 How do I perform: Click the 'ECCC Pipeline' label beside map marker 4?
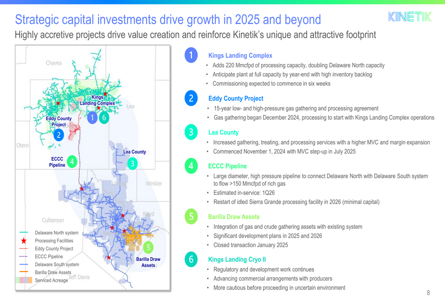(x=57, y=162)
